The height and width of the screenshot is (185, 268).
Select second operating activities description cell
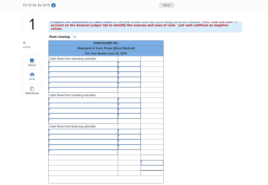pos(83,69)
